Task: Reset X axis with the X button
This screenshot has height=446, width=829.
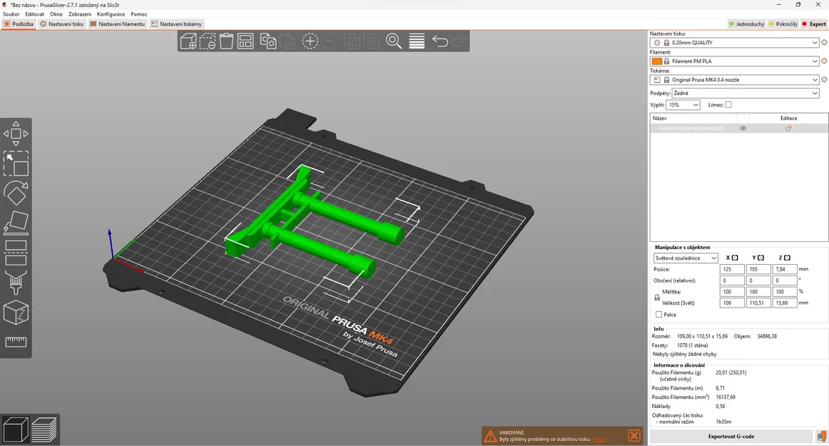Action: [x=734, y=258]
